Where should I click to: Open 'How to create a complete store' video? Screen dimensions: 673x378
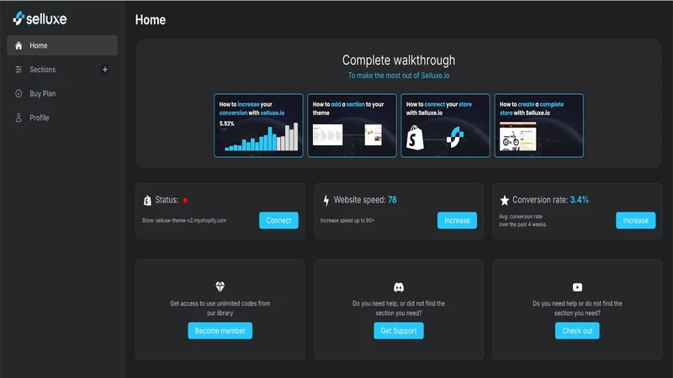point(539,125)
